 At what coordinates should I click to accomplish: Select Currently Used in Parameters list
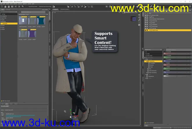[x=148, y=55]
